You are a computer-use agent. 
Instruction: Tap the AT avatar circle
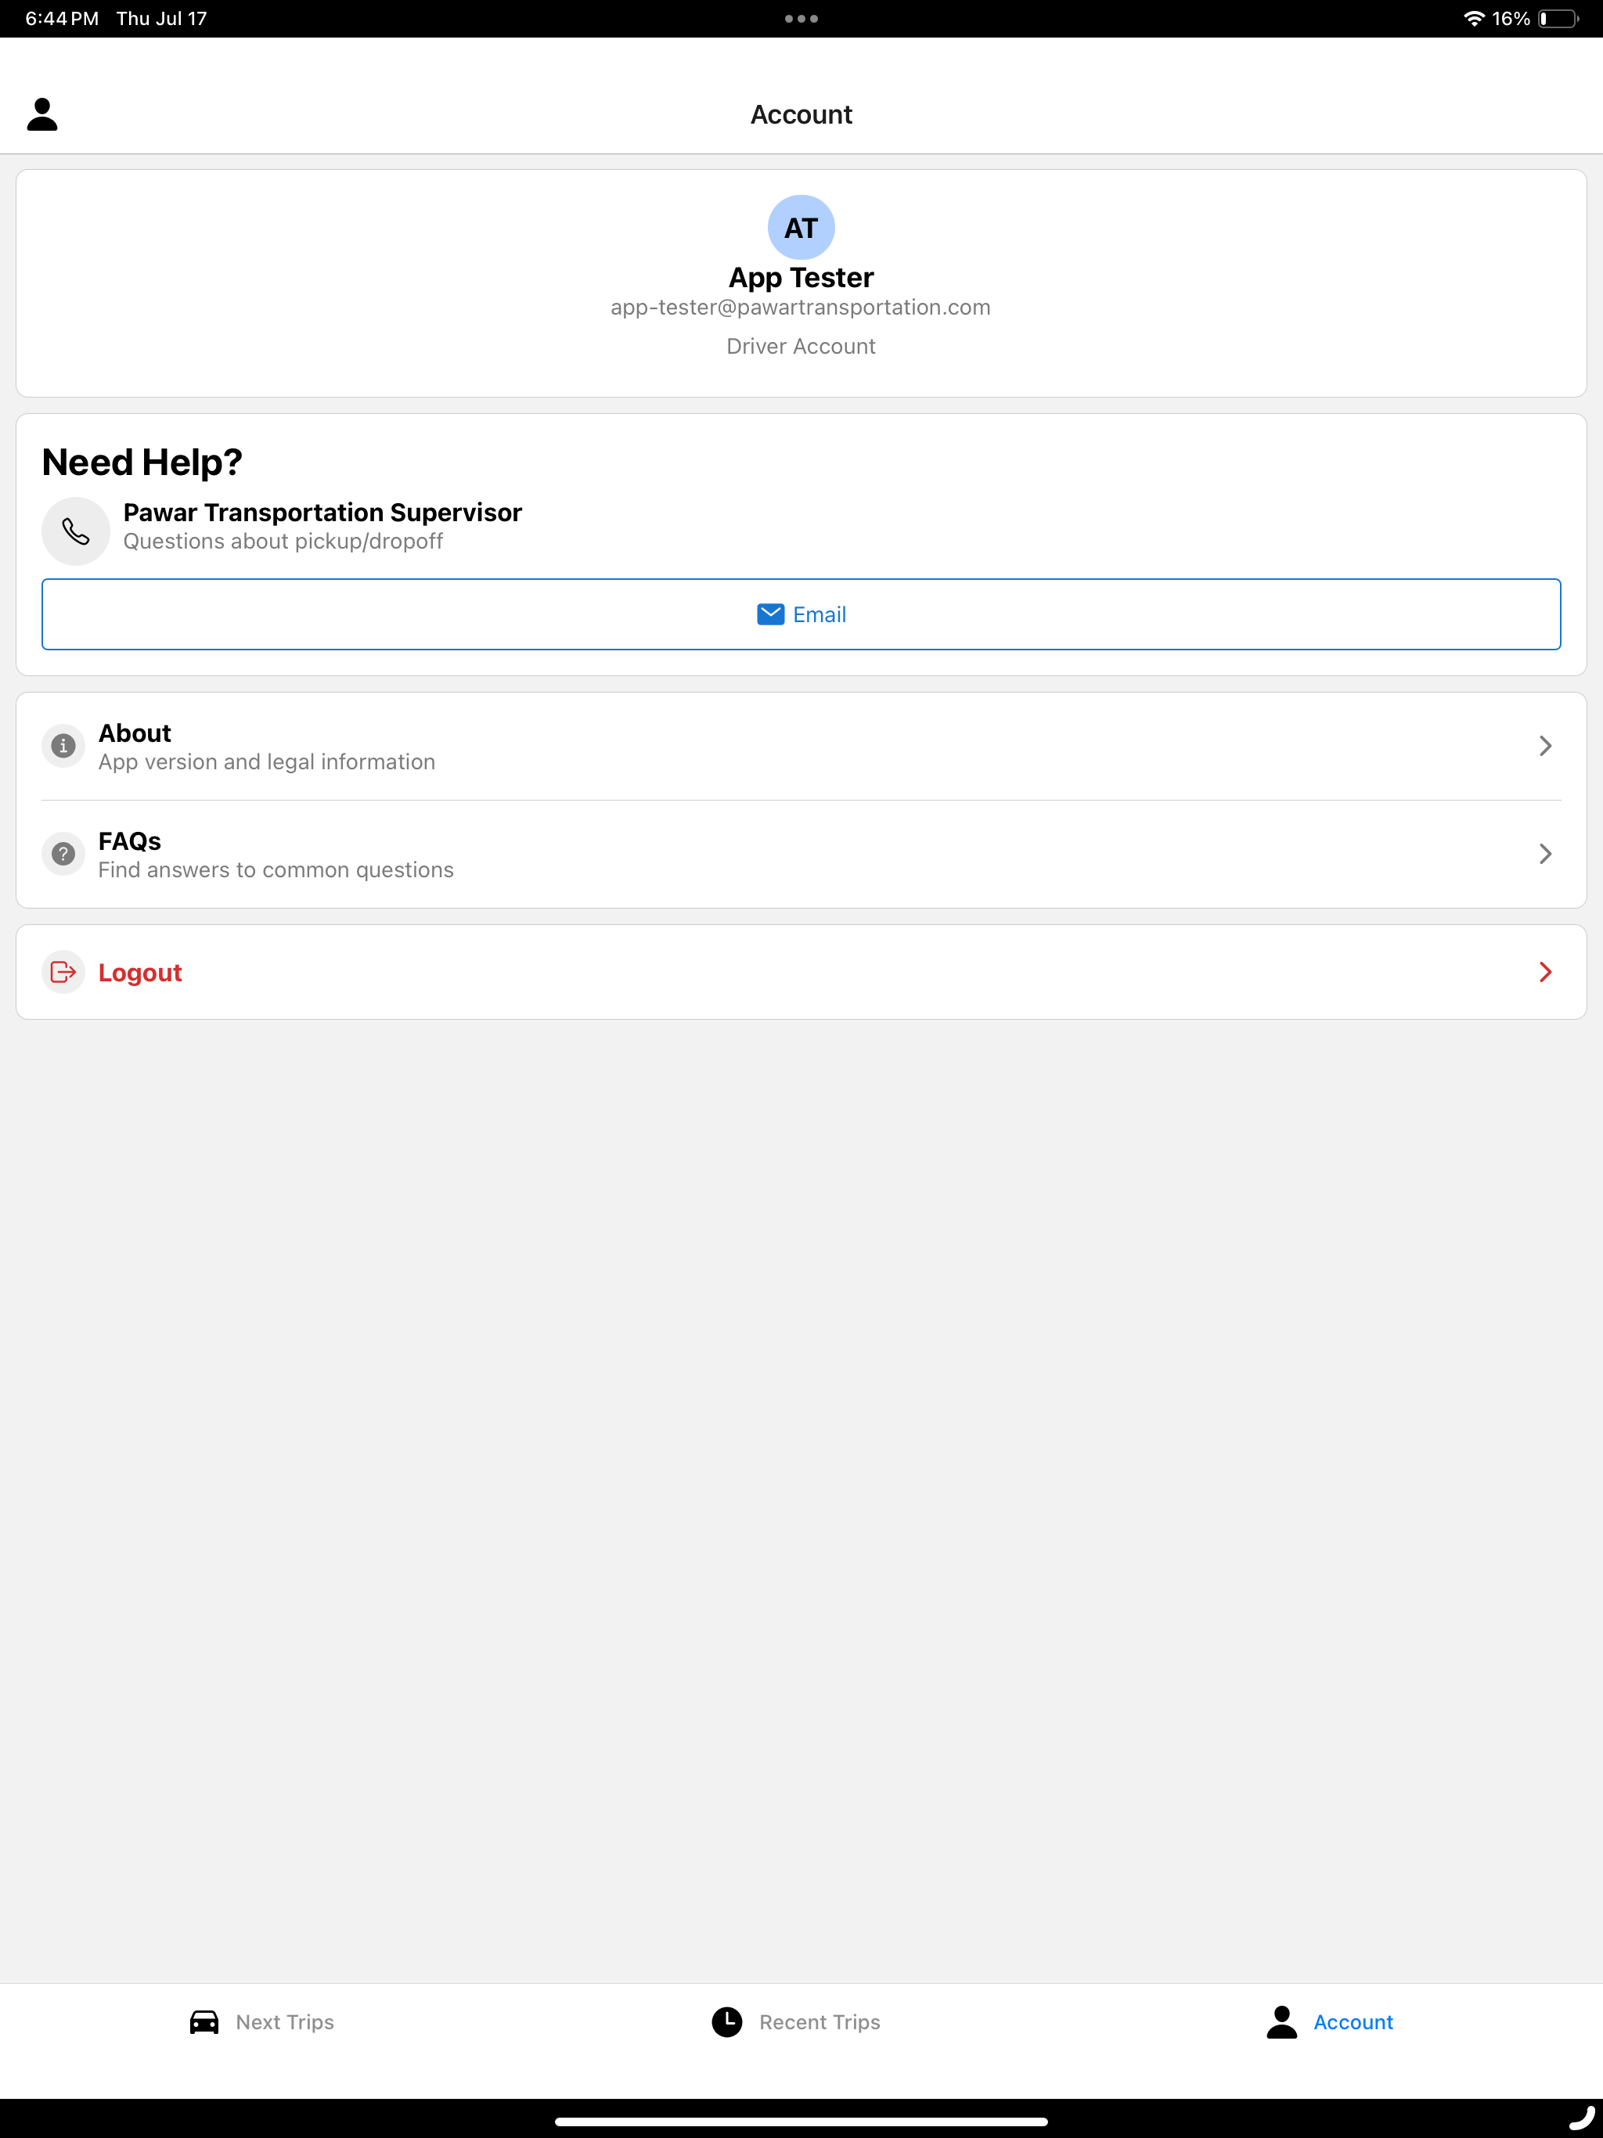(801, 227)
